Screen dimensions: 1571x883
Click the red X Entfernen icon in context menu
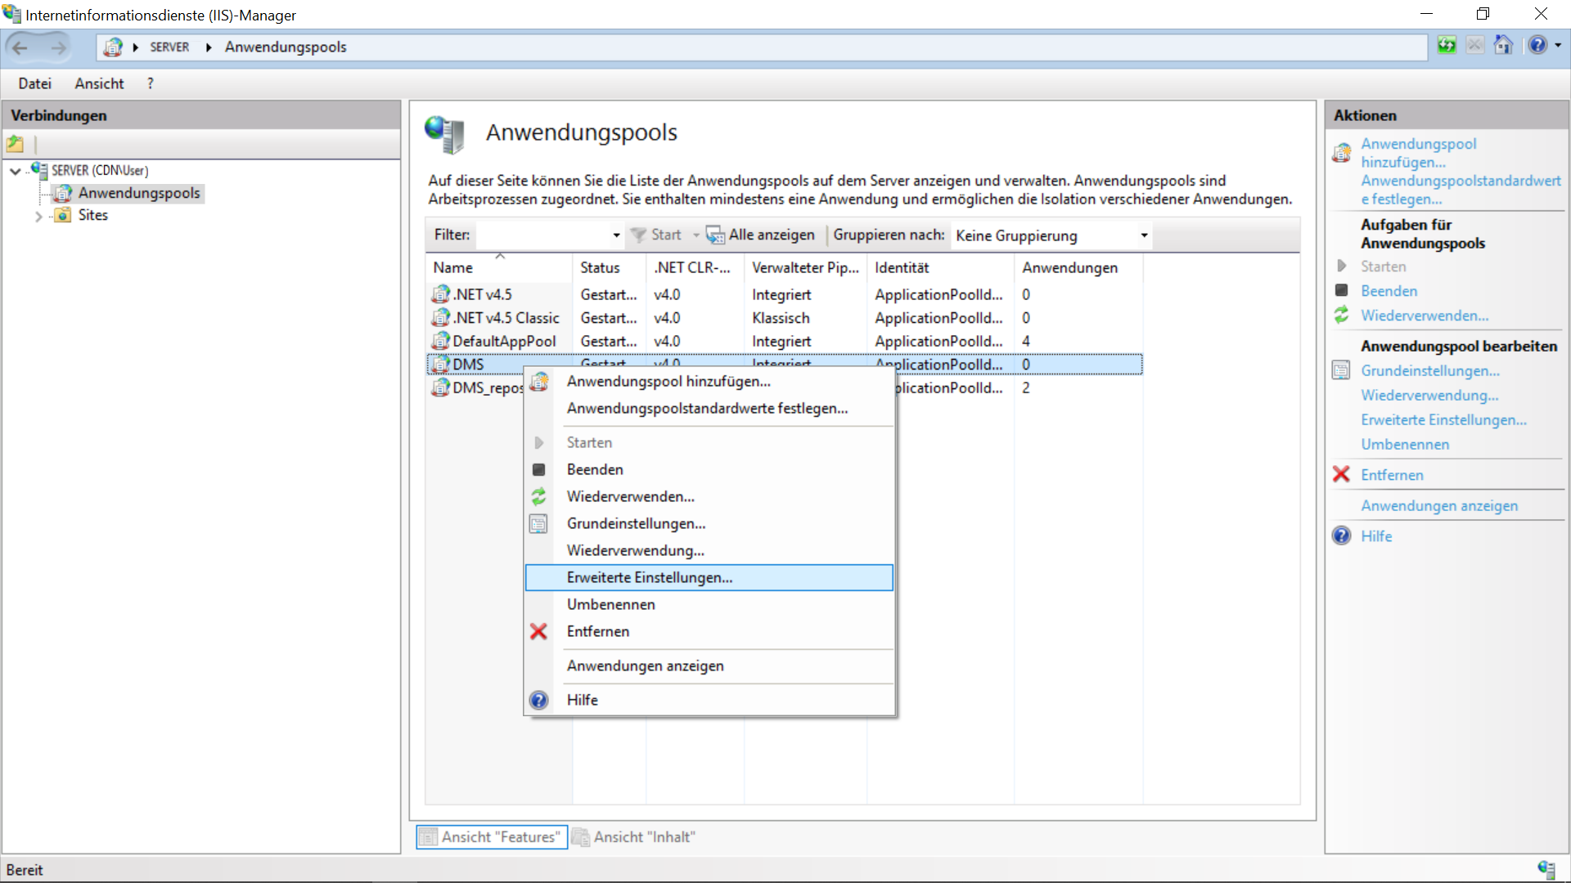click(538, 631)
